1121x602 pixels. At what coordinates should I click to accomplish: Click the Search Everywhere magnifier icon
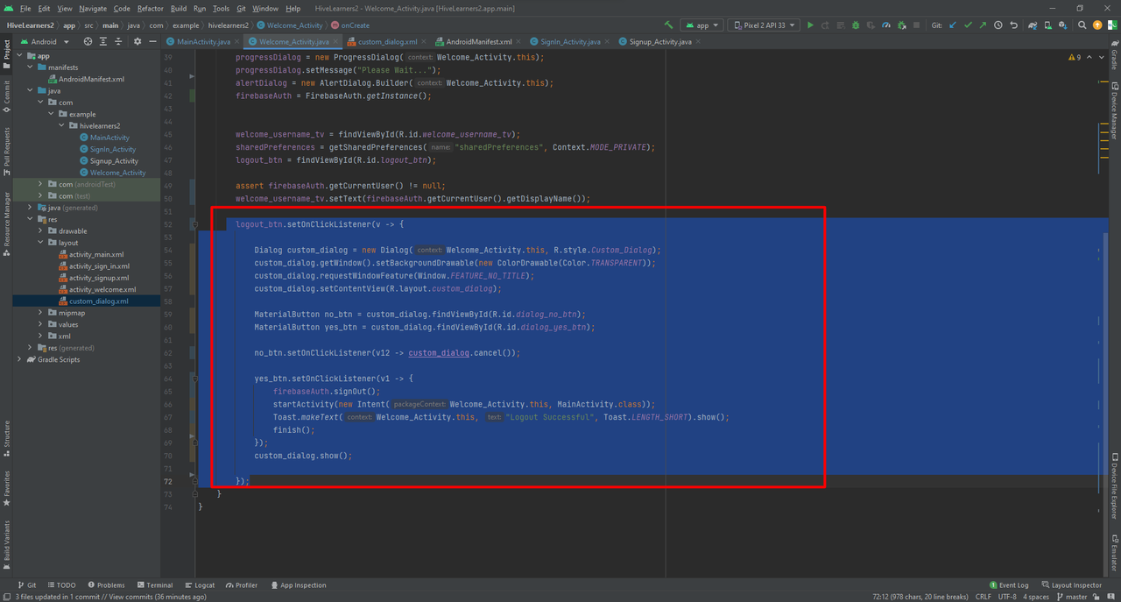point(1082,25)
